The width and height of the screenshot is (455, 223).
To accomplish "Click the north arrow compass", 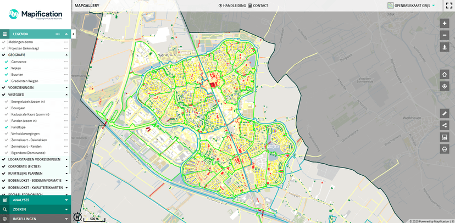I will tap(77, 216).
